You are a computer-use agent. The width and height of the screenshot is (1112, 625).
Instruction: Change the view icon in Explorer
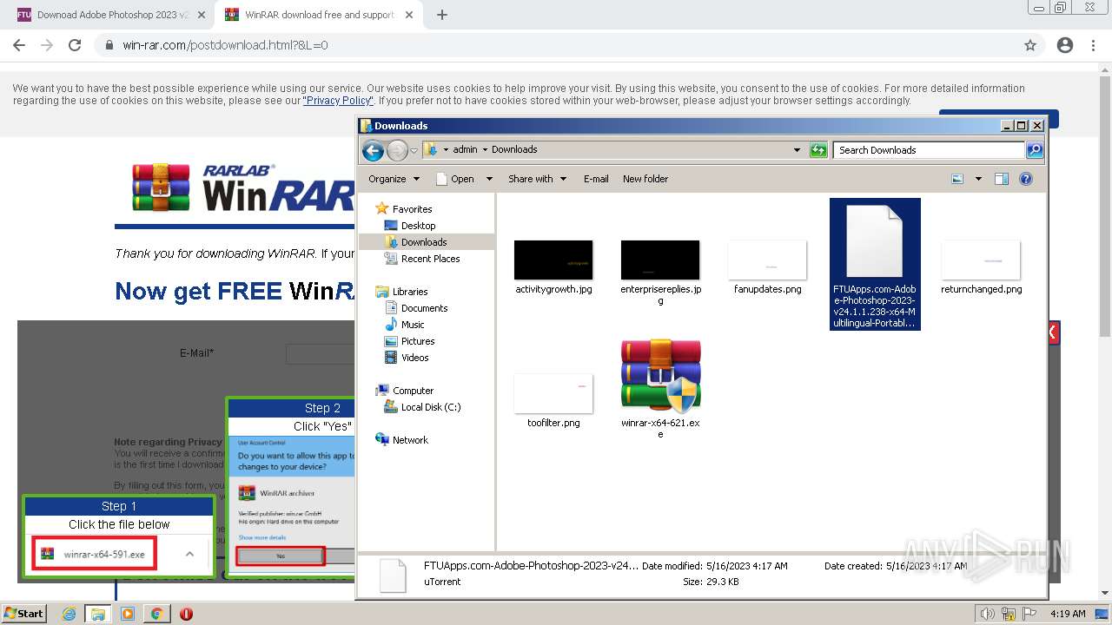pos(957,179)
